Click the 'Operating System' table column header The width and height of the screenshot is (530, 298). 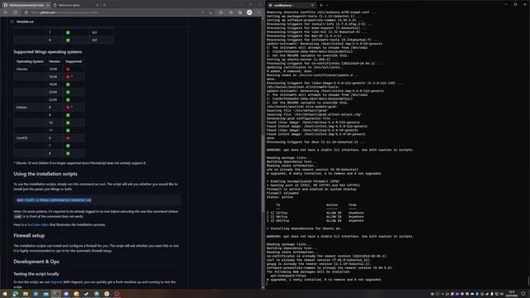[x=30, y=61]
